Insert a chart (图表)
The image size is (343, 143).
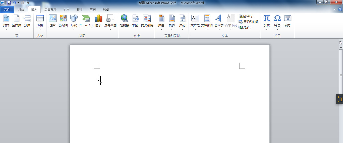98,21
